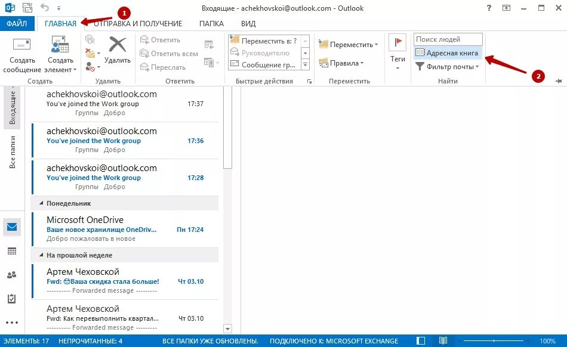Open the ФАЙЛ tab

pos(17,23)
